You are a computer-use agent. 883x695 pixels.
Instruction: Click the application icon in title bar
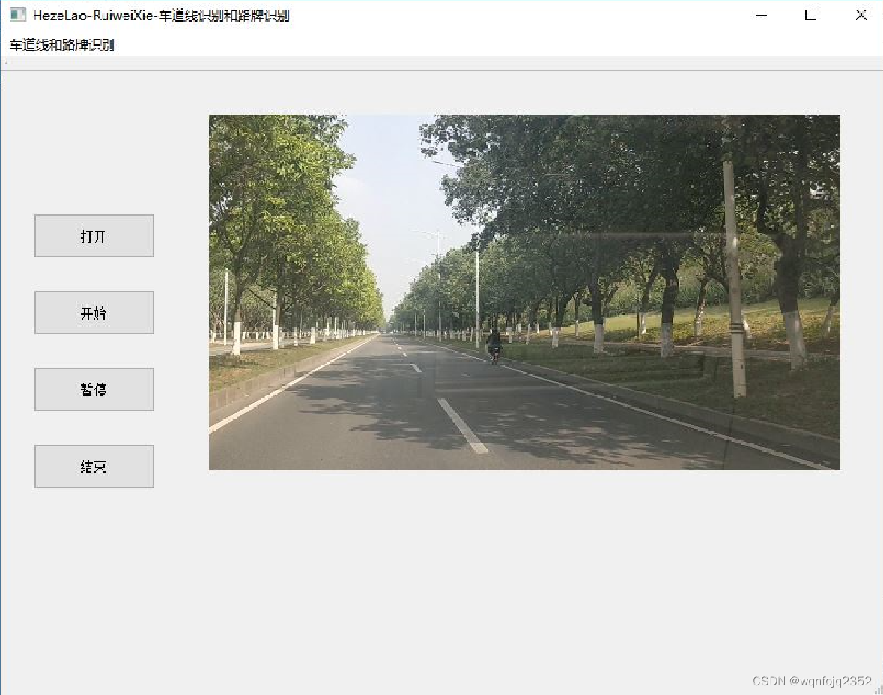click(18, 15)
